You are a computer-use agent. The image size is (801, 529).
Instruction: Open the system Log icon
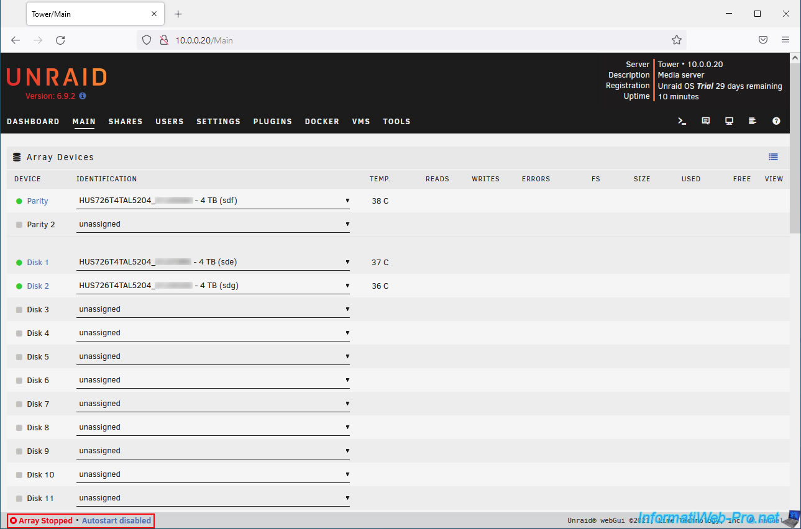point(753,121)
